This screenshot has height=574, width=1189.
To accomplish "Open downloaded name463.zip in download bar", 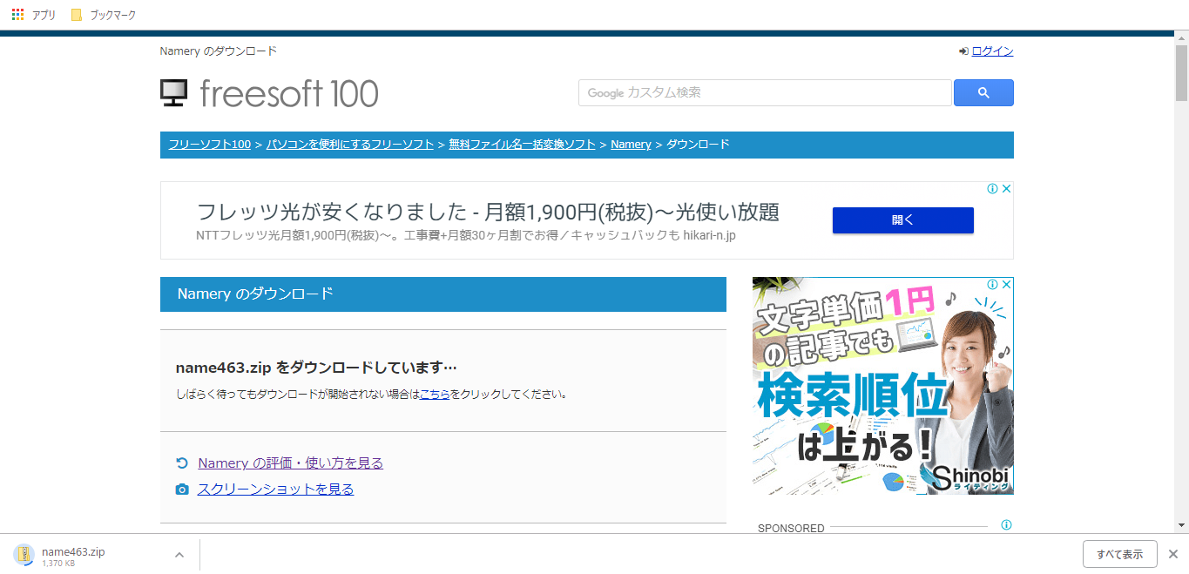I will (73, 552).
